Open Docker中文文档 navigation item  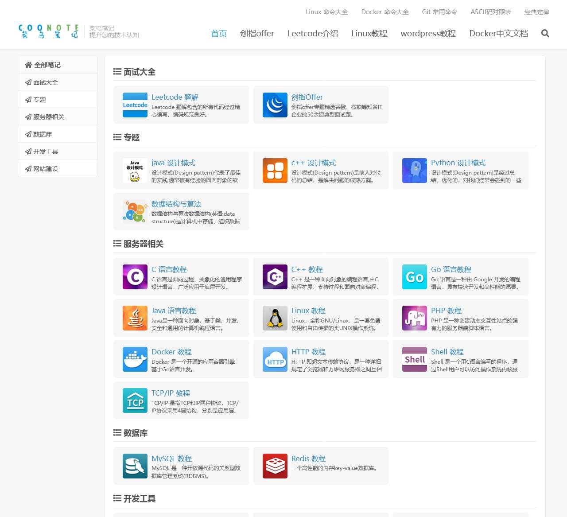point(499,34)
